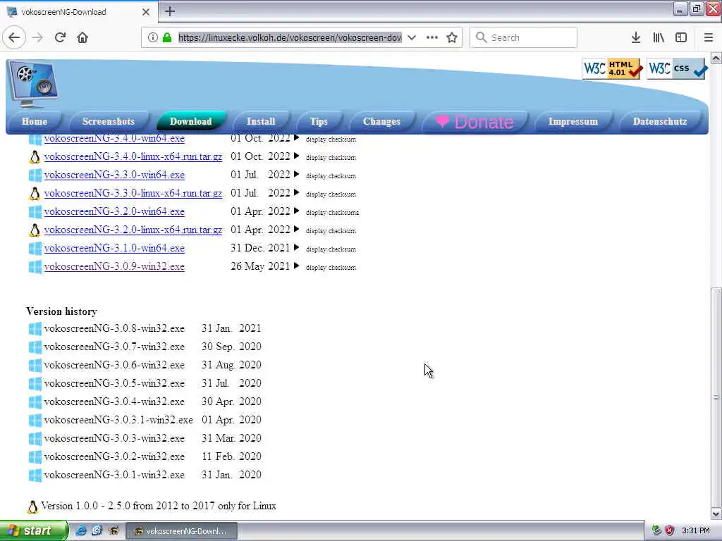This screenshot has height=541, width=722.
Task: Open Internet Explorer from quick launch
Action: tap(80, 530)
